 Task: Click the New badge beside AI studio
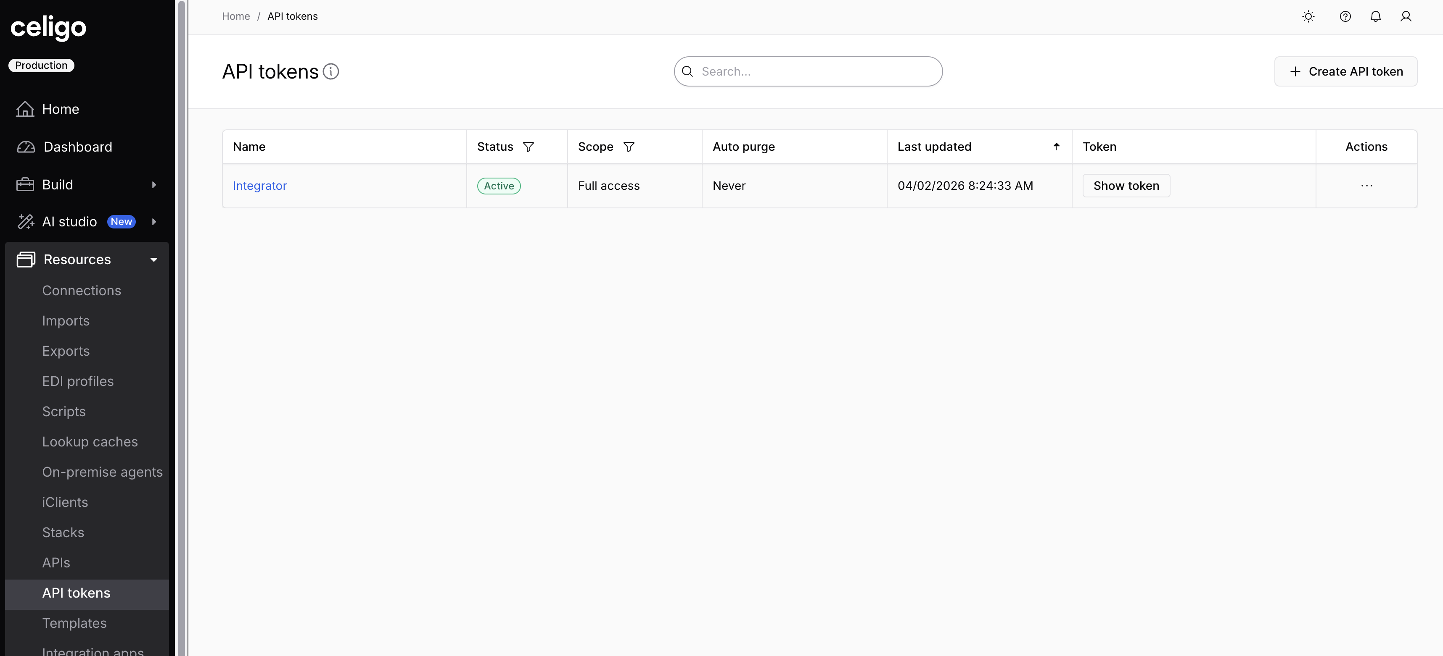coord(121,222)
